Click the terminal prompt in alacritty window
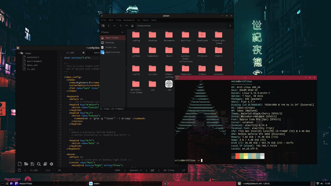331x186 pixels. tap(189, 160)
